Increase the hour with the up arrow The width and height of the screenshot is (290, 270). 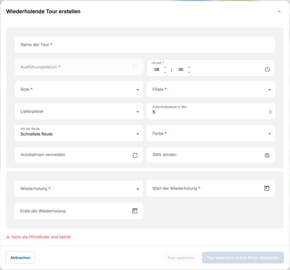(x=165, y=67)
